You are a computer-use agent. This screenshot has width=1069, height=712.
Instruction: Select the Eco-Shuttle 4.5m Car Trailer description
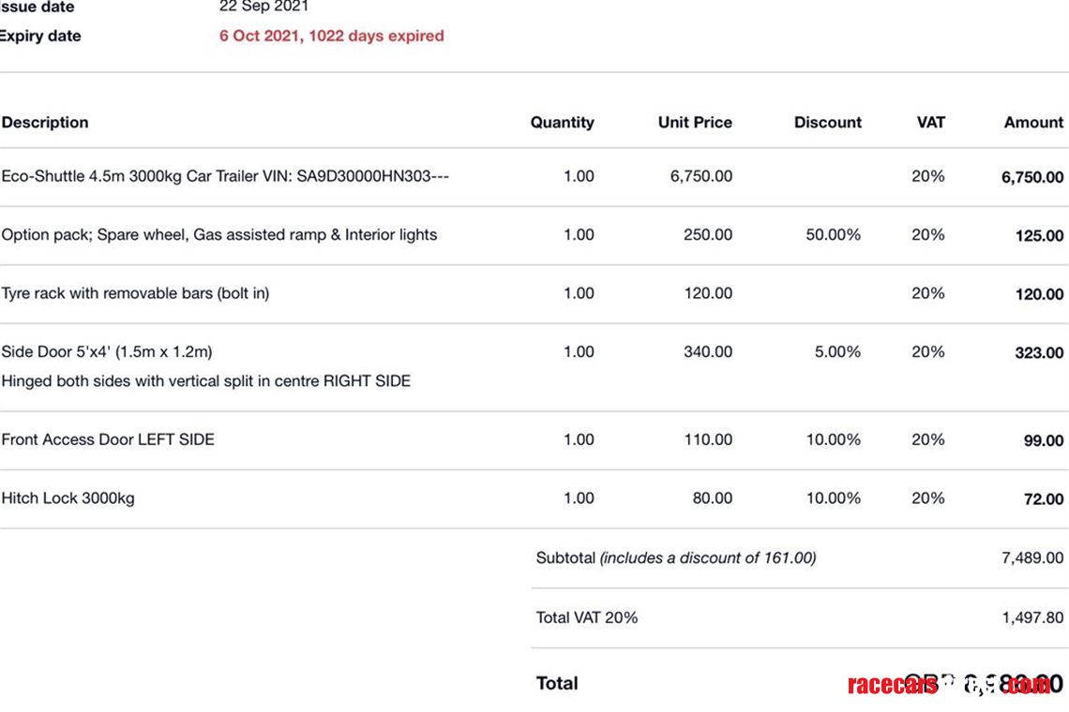(225, 176)
